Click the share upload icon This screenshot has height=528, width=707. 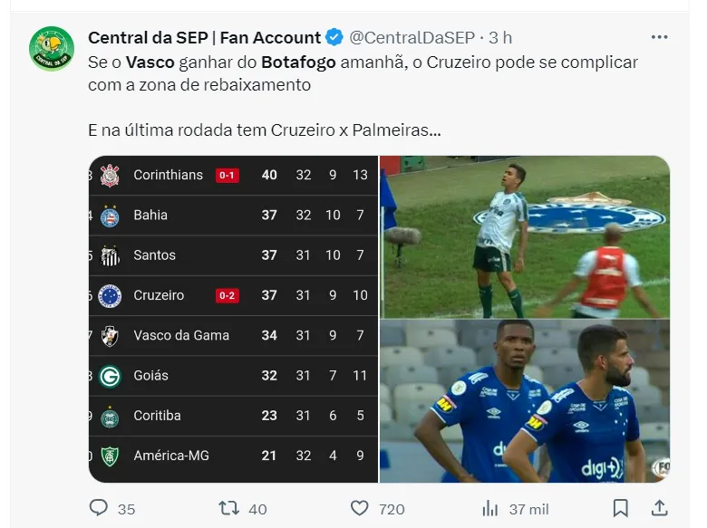tap(660, 508)
